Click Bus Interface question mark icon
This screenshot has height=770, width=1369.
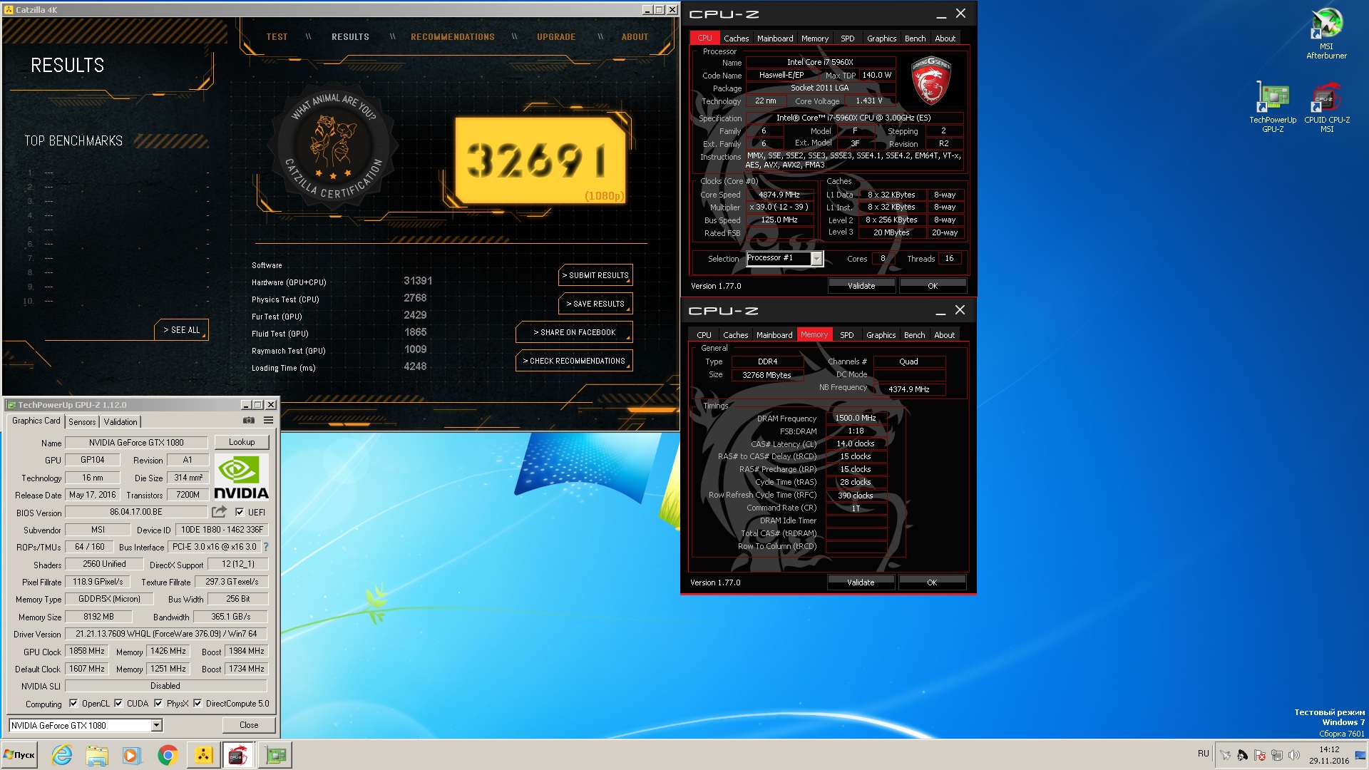point(266,547)
